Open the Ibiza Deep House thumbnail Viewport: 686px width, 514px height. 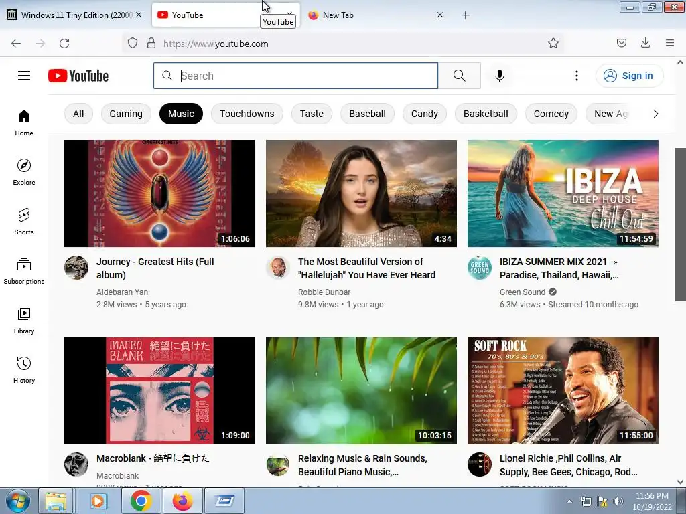(x=563, y=193)
